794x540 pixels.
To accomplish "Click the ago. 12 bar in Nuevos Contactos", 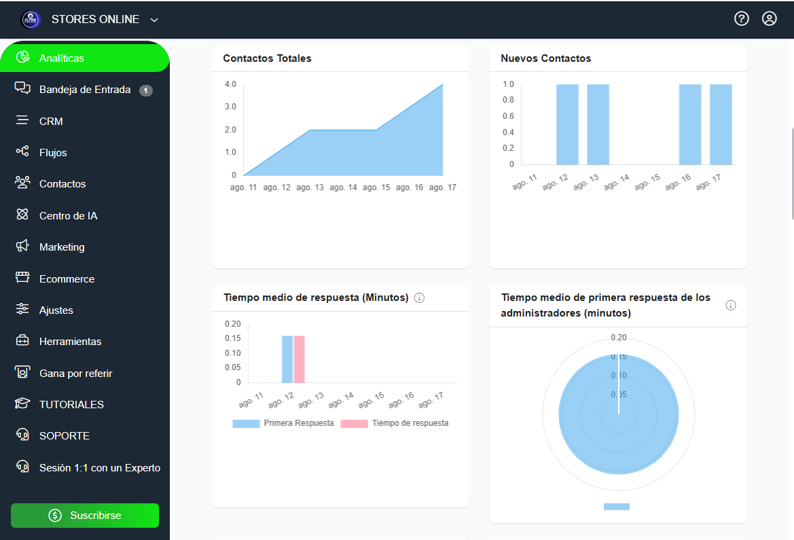I will (567, 124).
